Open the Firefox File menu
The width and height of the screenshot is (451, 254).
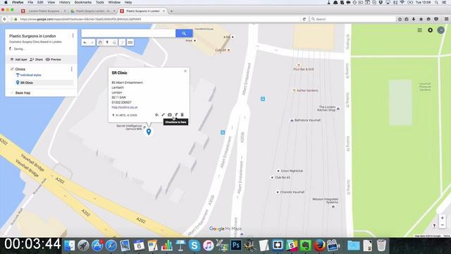pyautogui.click(x=30, y=2)
